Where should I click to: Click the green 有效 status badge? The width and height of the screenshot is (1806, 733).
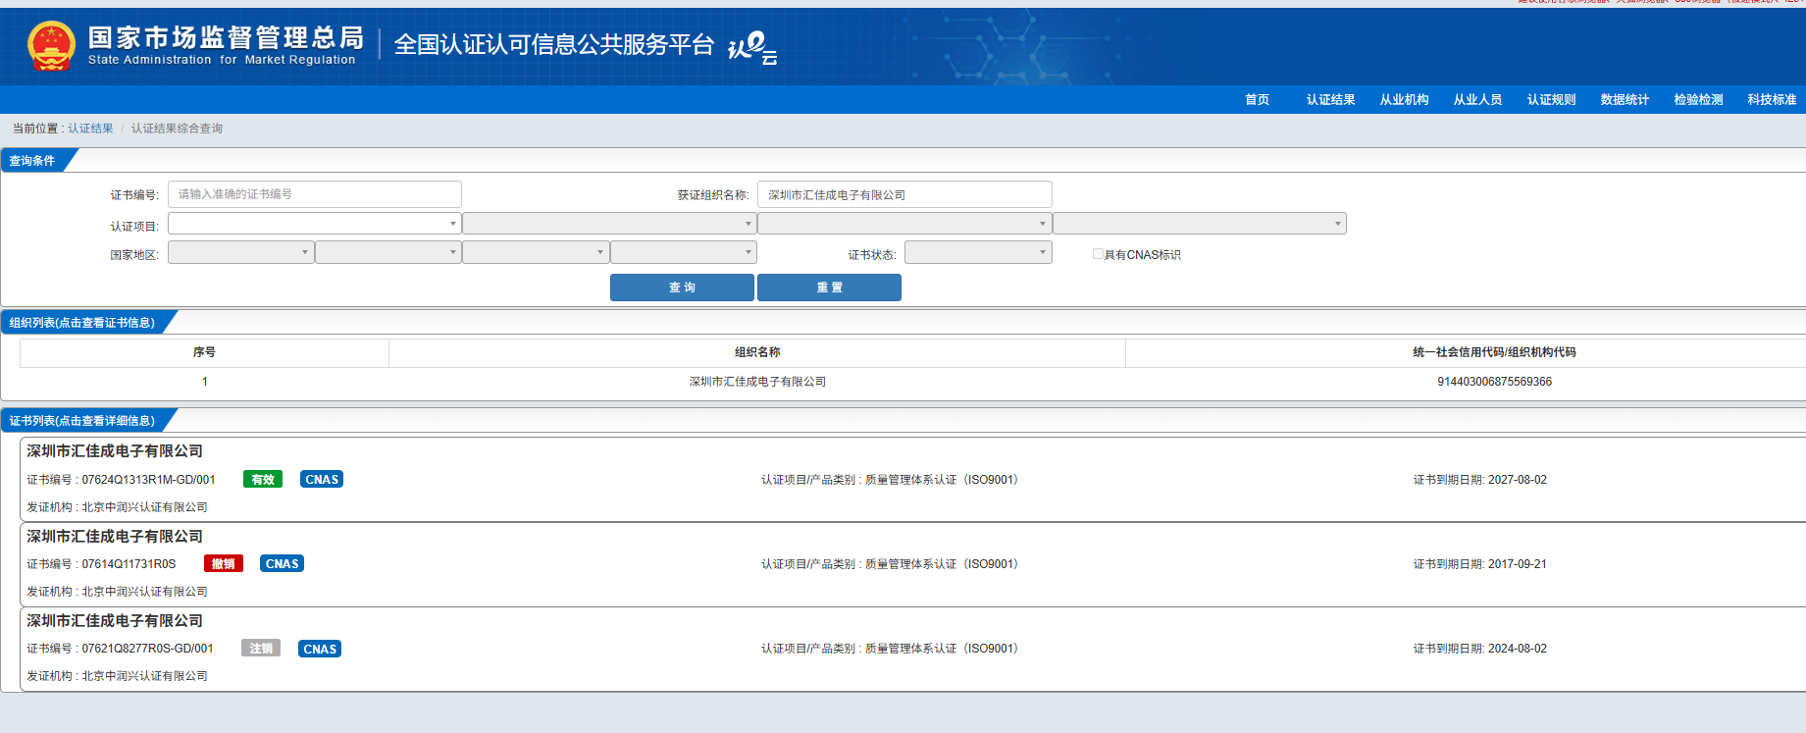pyautogui.click(x=263, y=480)
